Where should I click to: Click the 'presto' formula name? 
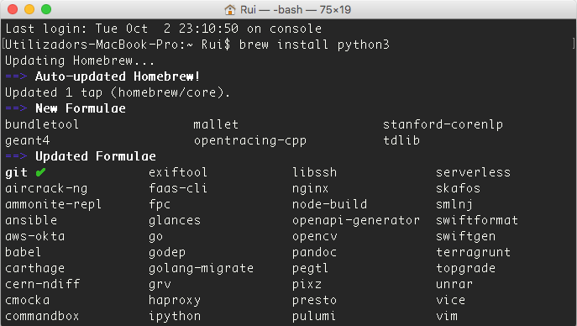pos(315,300)
